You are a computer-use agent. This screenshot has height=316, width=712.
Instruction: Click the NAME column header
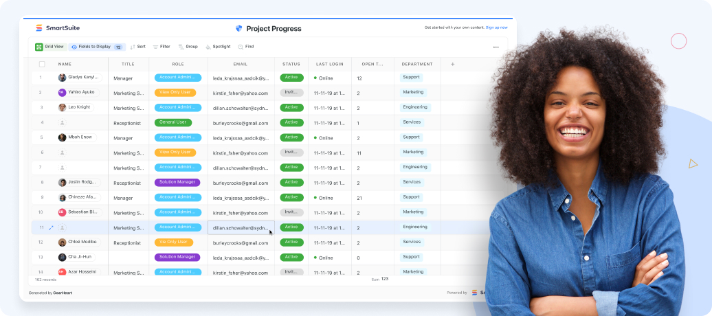point(65,65)
